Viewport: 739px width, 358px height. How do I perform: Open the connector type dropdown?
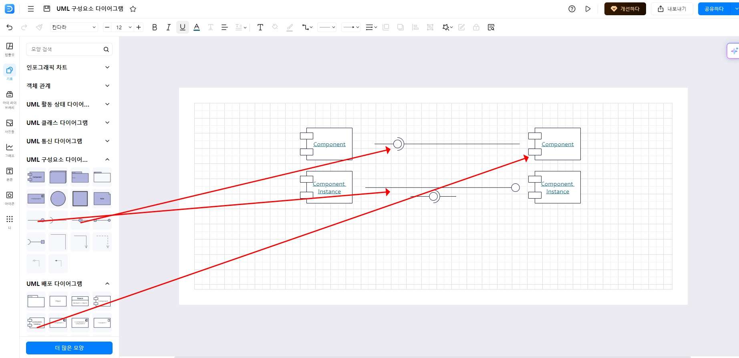point(307,27)
